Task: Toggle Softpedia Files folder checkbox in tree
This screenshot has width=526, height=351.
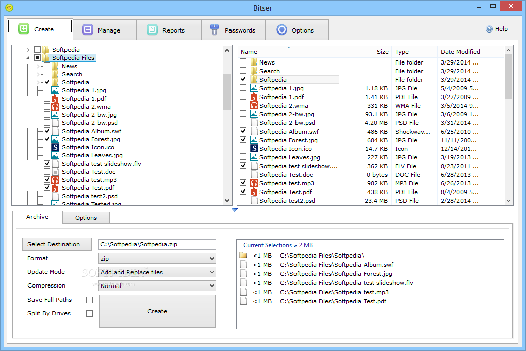Action: 37,58
